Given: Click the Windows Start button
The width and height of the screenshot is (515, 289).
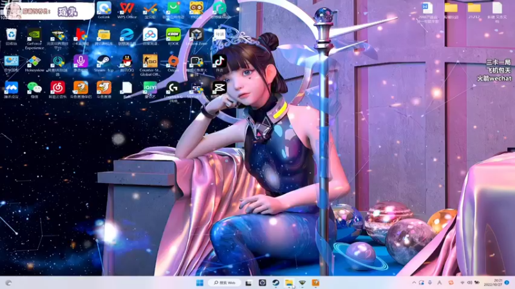Looking at the screenshot, I should pos(200,283).
